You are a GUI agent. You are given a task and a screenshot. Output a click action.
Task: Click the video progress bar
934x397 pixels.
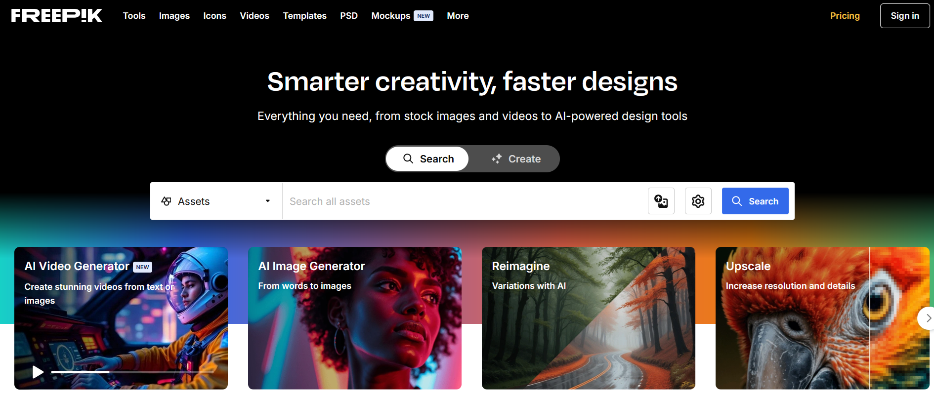[132, 372]
